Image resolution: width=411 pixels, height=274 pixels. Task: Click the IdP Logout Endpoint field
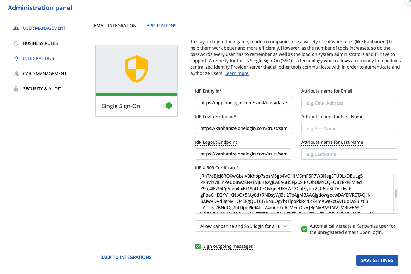(243, 154)
